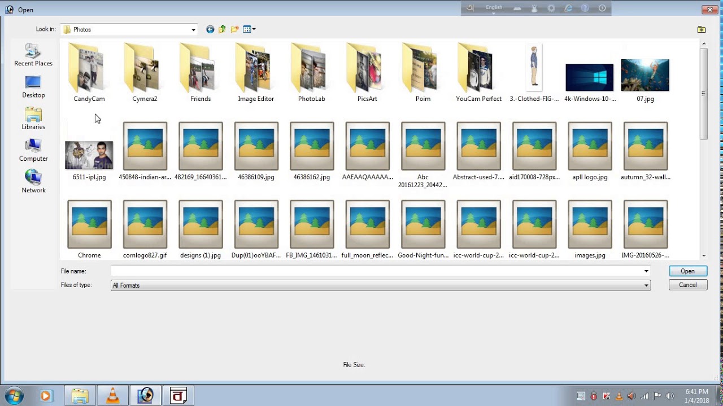The width and height of the screenshot is (723, 406).
Task: Open VLC from the taskbar
Action: tap(112, 396)
